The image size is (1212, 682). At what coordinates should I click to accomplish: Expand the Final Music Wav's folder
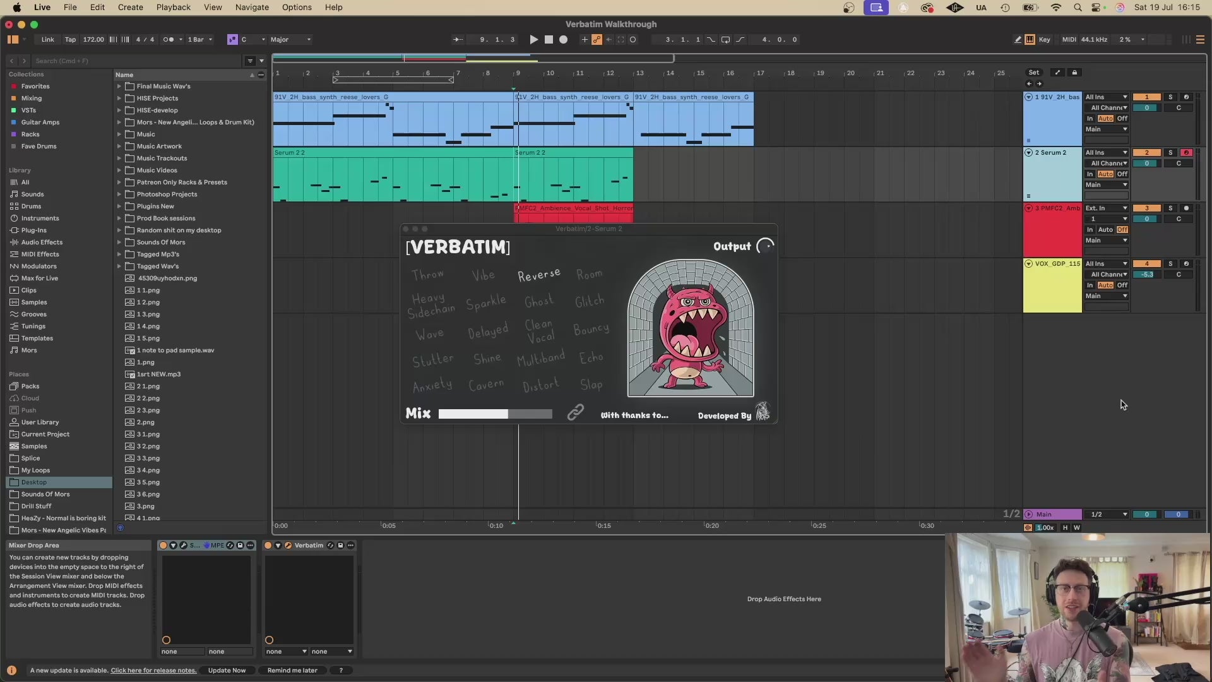119,87
